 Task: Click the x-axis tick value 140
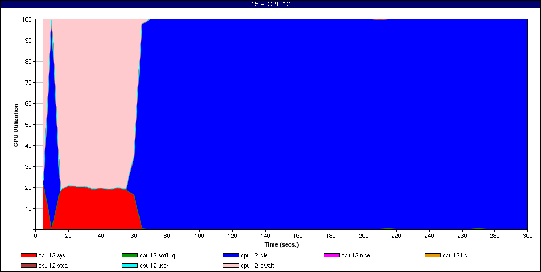coord(265,236)
